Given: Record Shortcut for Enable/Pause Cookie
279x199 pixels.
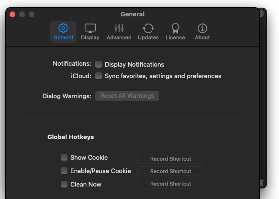Looking at the screenshot, I should pos(171,171).
